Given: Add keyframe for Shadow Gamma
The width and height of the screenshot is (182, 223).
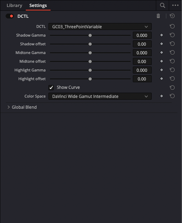Looking at the screenshot, I should pos(161,35).
